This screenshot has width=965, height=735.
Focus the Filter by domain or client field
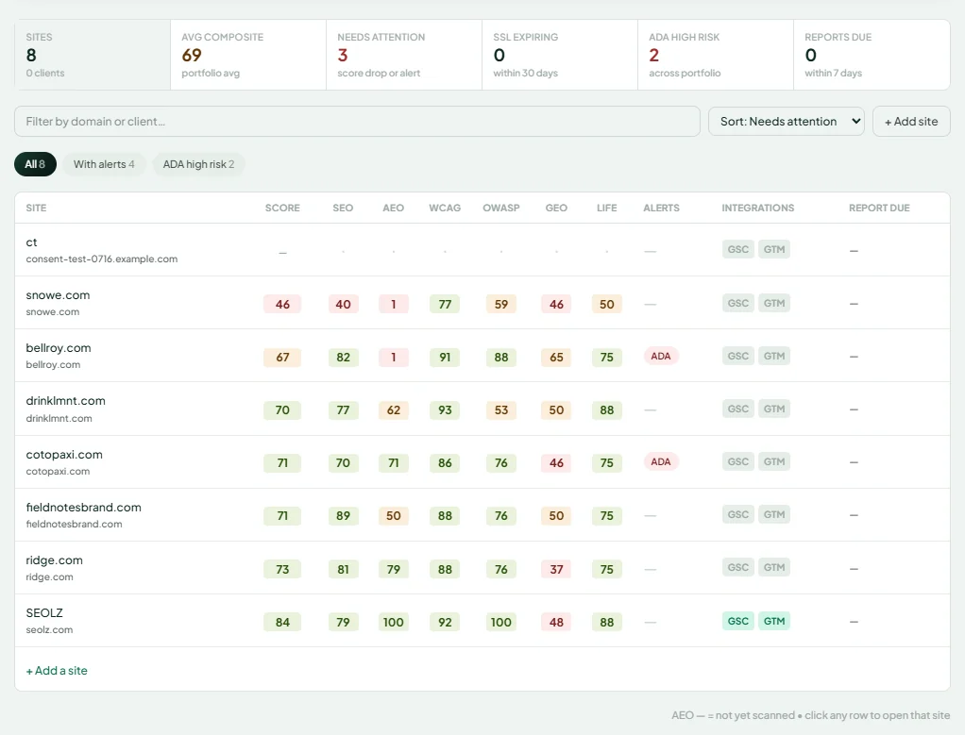click(x=357, y=121)
